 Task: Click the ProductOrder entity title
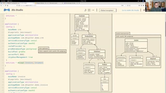(89, 36)
